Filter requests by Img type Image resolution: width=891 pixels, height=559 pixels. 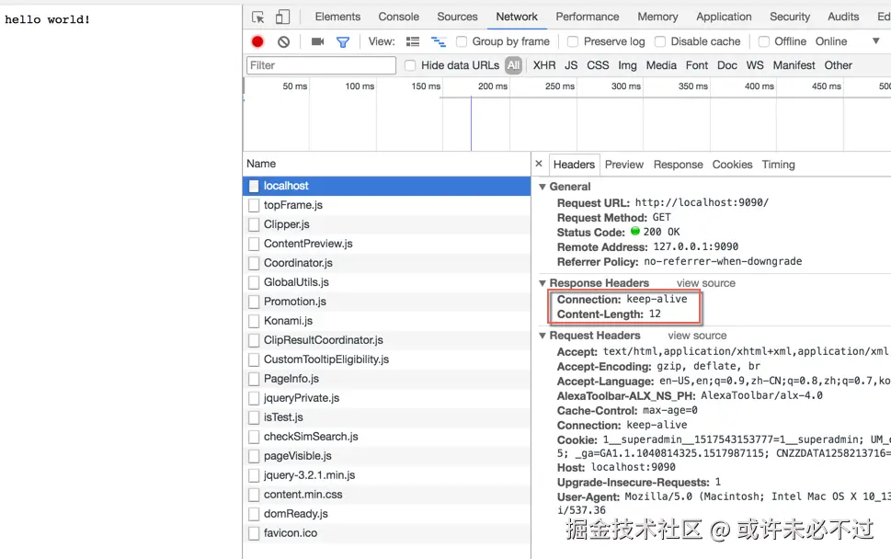627,65
